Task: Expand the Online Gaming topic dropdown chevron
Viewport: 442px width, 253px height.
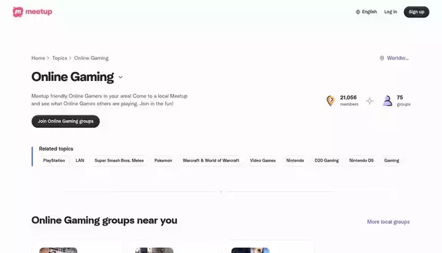Action: click(121, 77)
